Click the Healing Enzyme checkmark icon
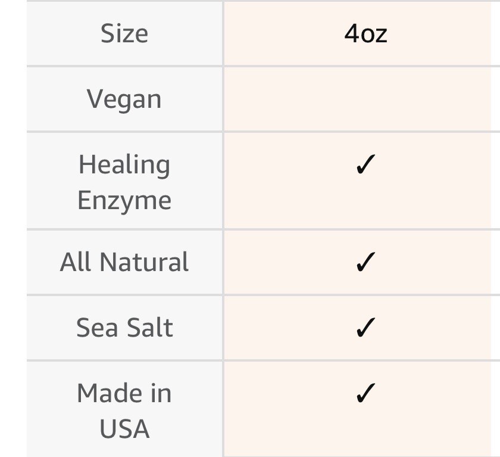This screenshot has height=457, width=500. tap(365, 166)
